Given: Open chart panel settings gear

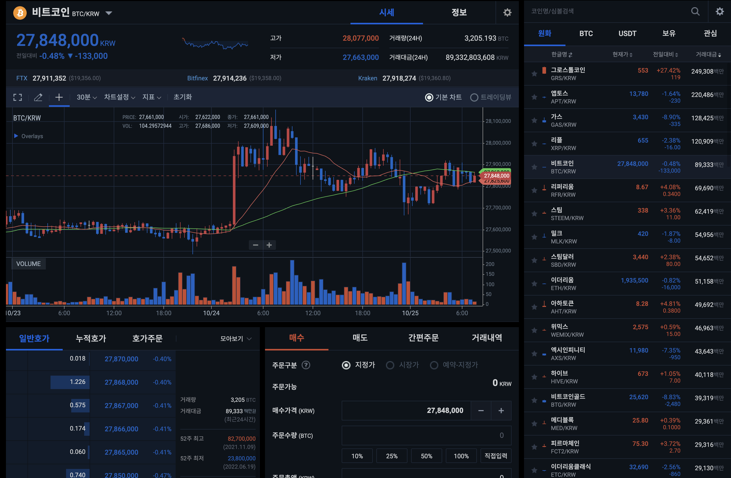Looking at the screenshot, I should (x=507, y=13).
